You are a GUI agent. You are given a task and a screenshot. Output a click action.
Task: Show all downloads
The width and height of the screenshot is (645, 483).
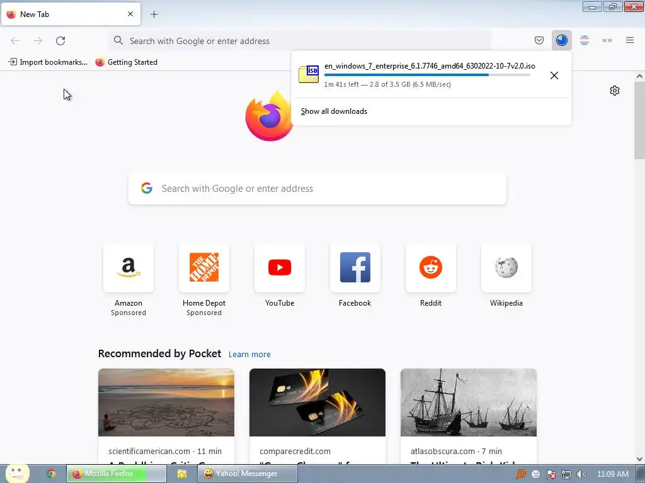coord(334,111)
